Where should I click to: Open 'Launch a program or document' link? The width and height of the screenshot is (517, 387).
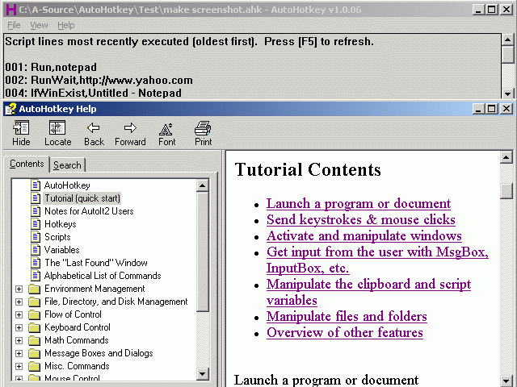pos(359,203)
